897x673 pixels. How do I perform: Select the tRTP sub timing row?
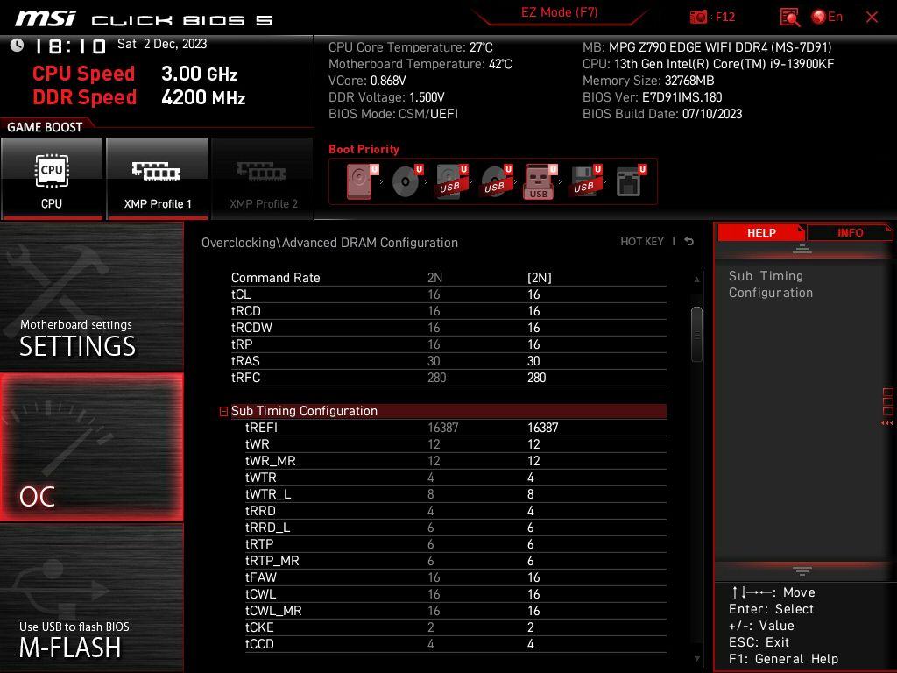pos(456,543)
